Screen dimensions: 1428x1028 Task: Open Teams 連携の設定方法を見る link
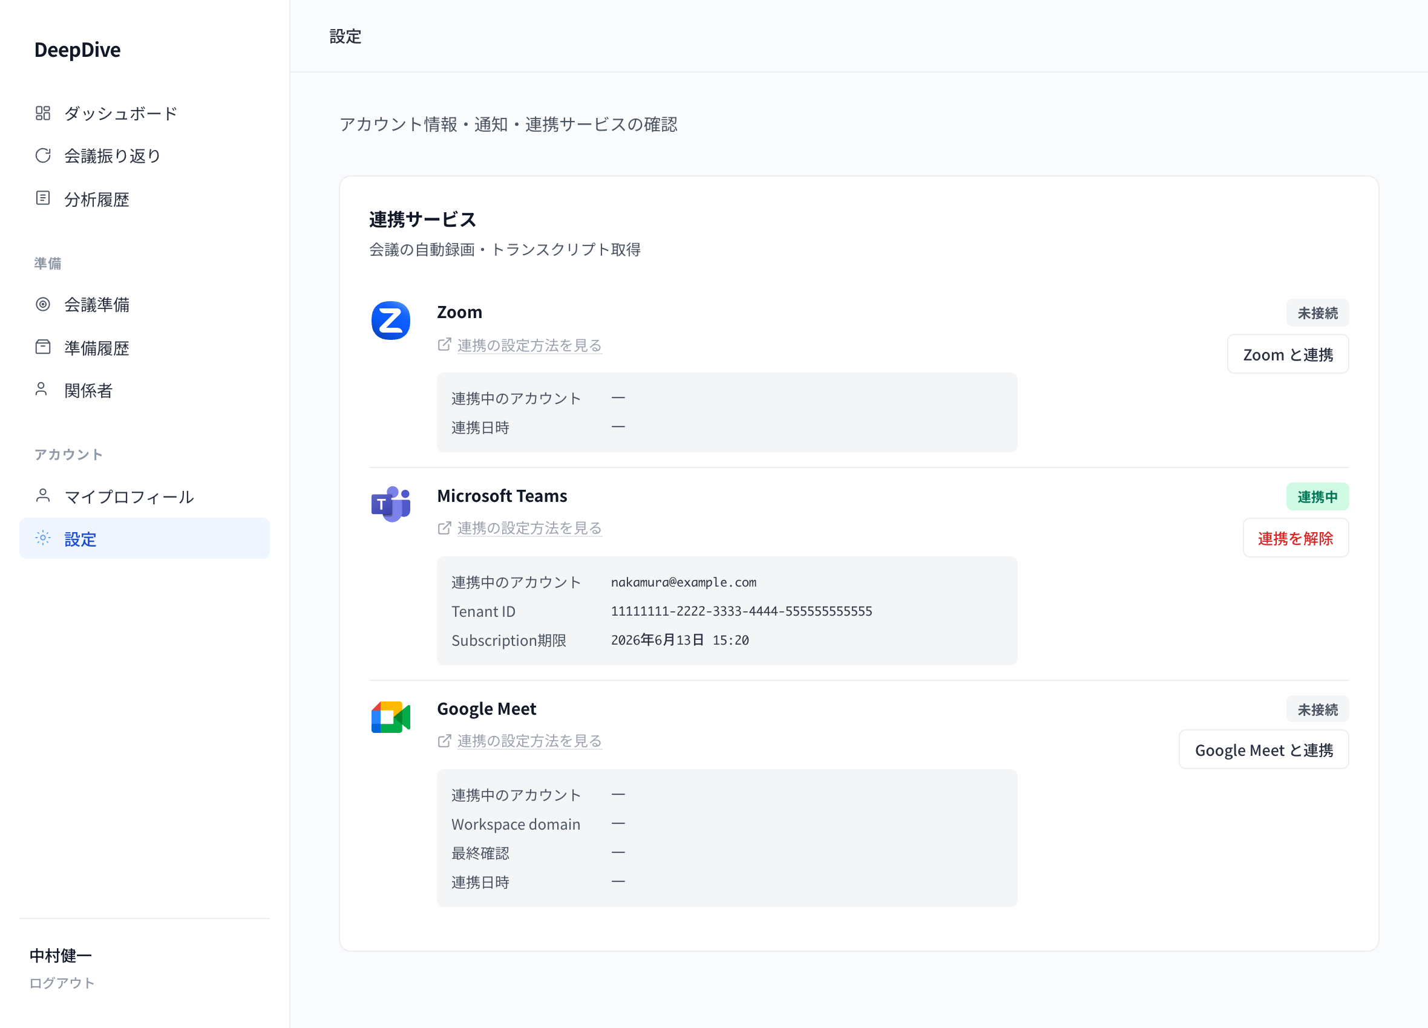[x=529, y=528]
